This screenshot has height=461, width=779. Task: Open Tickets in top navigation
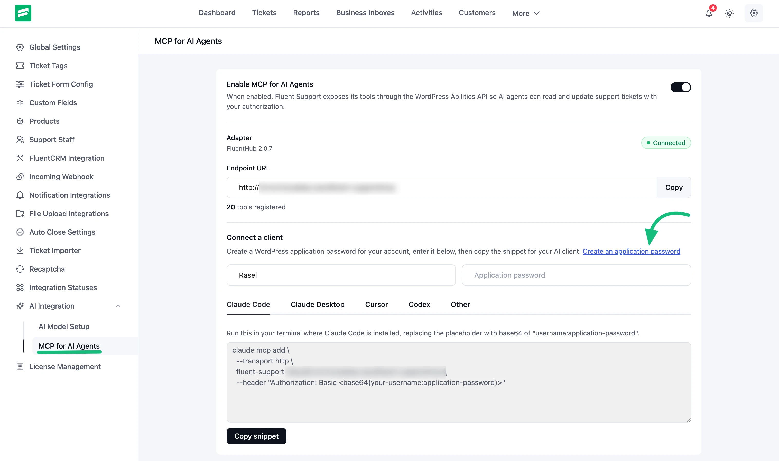pyautogui.click(x=264, y=13)
